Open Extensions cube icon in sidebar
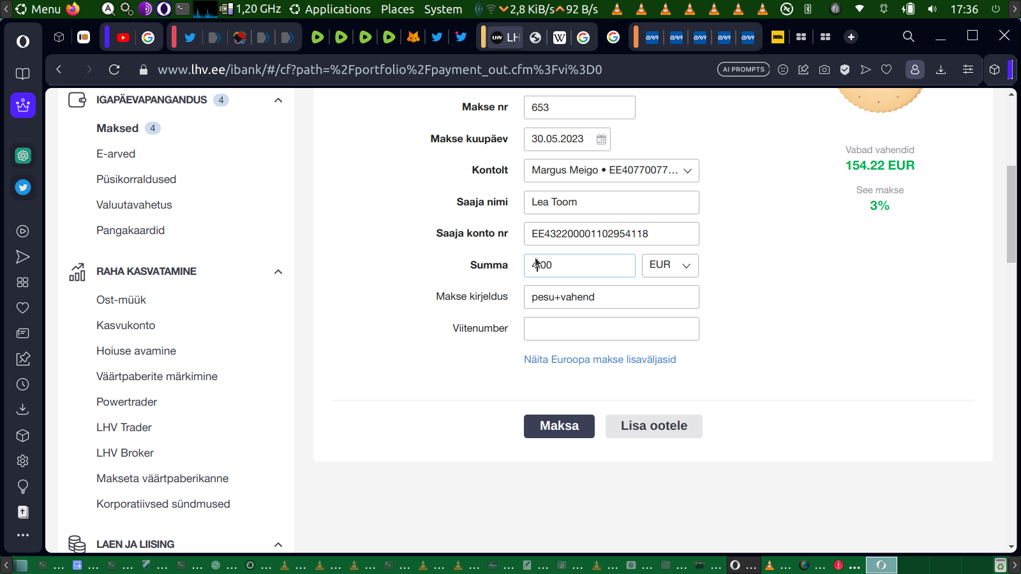 point(23,436)
